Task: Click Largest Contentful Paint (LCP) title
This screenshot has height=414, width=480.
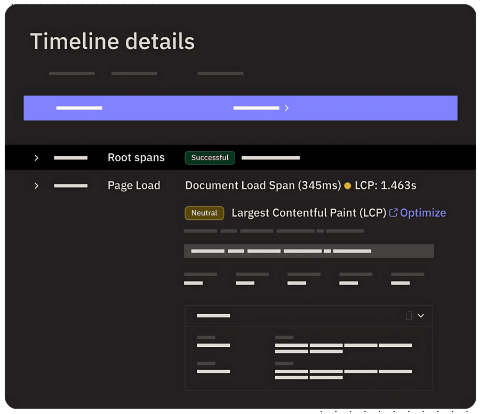Action: [309, 213]
